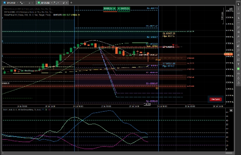Select the ellipse shape tool

coord(238,50)
